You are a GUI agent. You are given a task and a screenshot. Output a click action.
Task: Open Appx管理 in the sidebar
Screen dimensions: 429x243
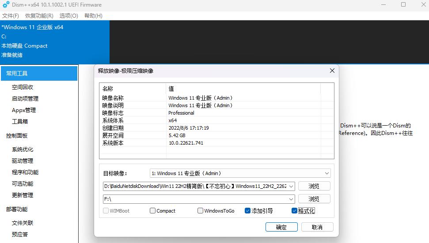(x=24, y=110)
